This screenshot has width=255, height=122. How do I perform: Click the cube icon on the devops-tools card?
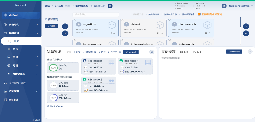pos(207,25)
